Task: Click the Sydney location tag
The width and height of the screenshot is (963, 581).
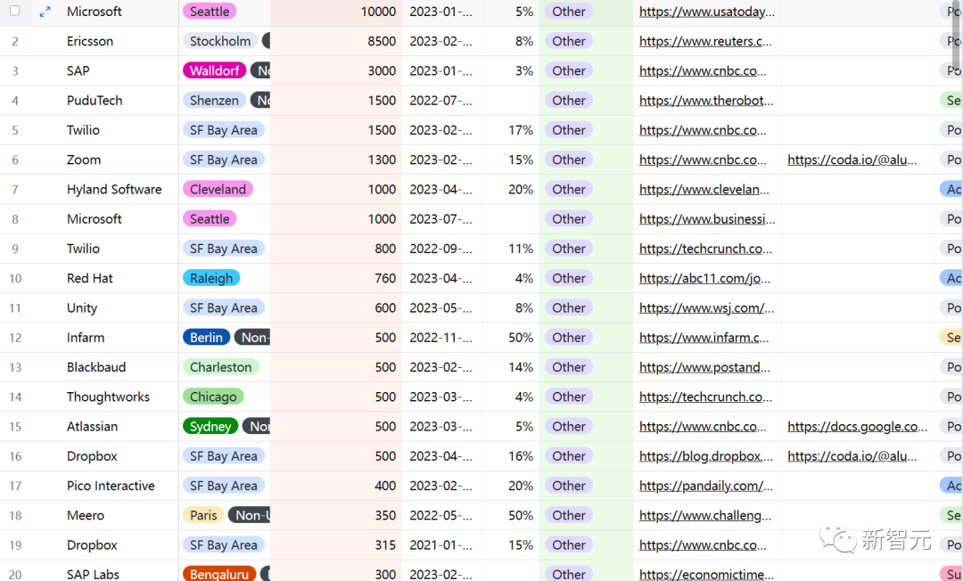Action: pos(210,427)
